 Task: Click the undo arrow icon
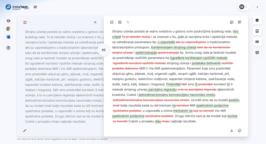(128, 22)
